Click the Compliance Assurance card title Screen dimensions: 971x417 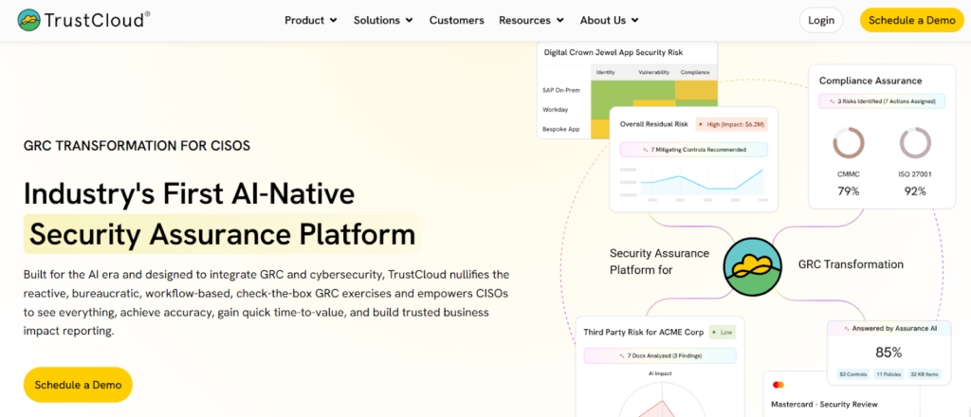pyautogui.click(x=870, y=81)
